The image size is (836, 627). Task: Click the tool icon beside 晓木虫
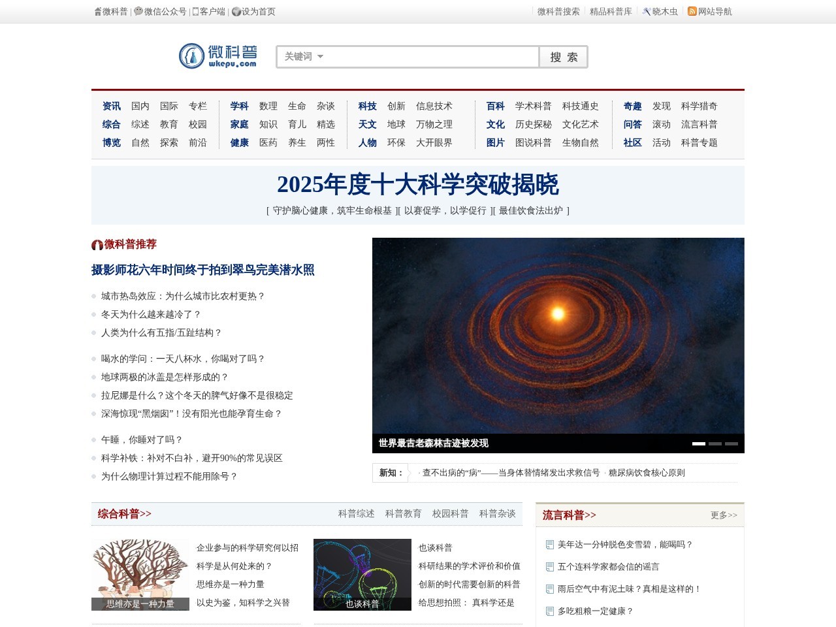647,12
